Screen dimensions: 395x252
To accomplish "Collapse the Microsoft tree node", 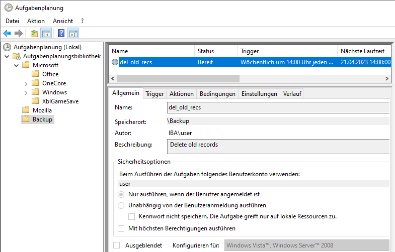I will tap(17, 66).
